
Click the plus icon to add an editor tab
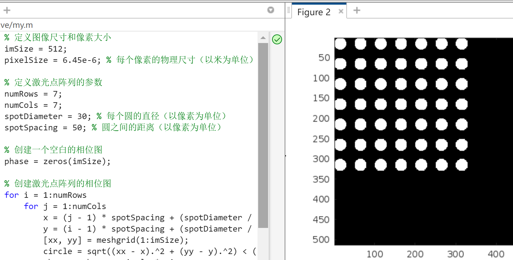click(7, 10)
